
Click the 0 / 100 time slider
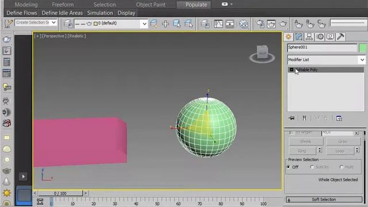[60, 193]
